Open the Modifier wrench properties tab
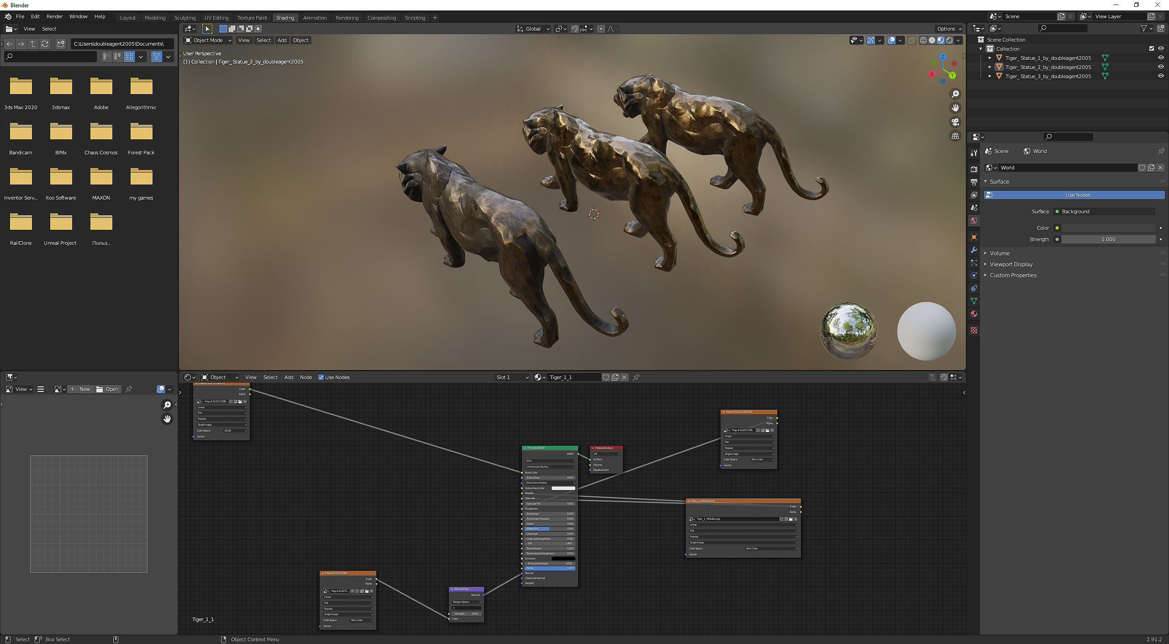Screen dimensions: 1169x644 point(974,250)
